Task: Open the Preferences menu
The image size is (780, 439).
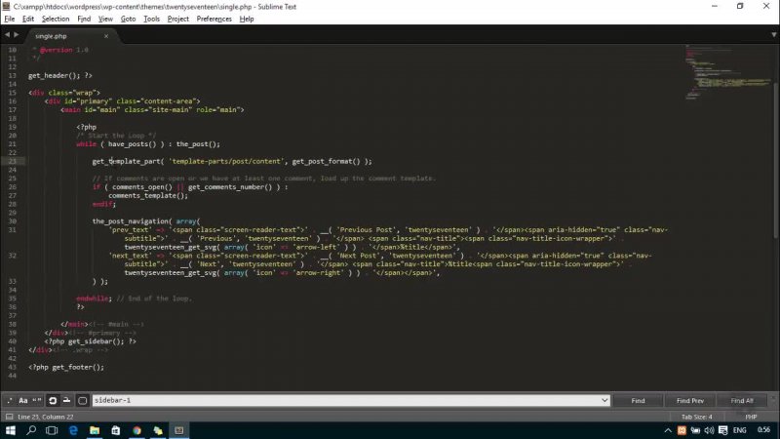Action: pos(214,19)
